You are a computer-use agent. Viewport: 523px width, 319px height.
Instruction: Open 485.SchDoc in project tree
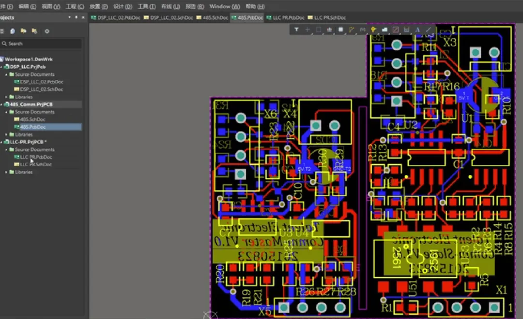(x=32, y=119)
